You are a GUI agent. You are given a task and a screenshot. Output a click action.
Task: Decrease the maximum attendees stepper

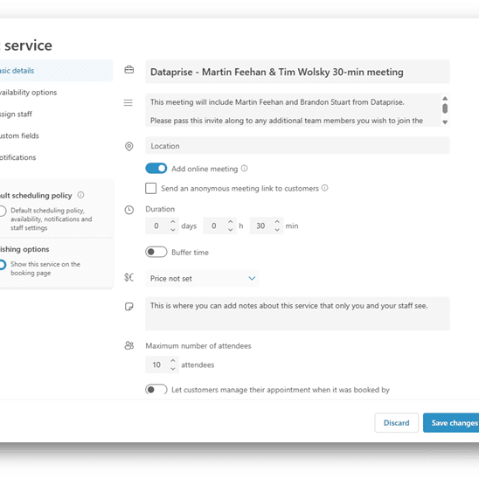[x=172, y=369]
